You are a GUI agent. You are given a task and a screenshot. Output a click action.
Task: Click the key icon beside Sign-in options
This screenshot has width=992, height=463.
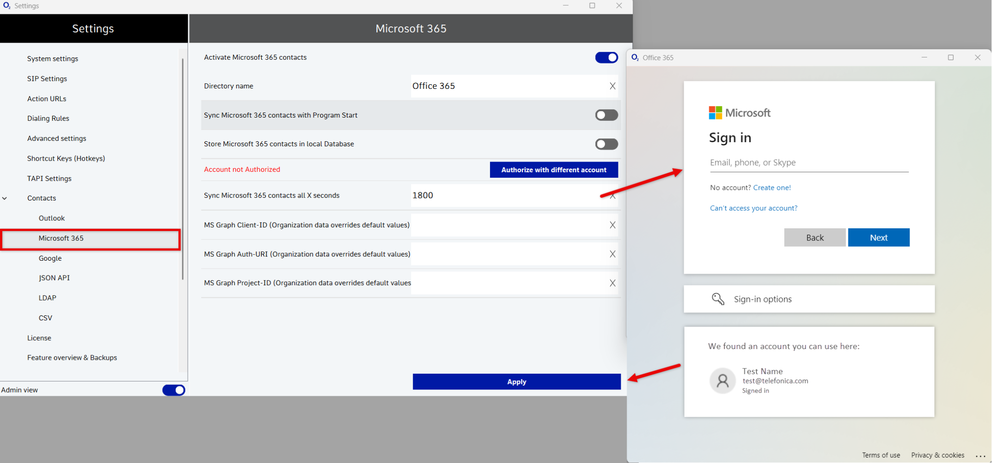click(x=718, y=299)
